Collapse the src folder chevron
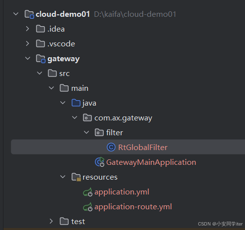 [40, 73]
